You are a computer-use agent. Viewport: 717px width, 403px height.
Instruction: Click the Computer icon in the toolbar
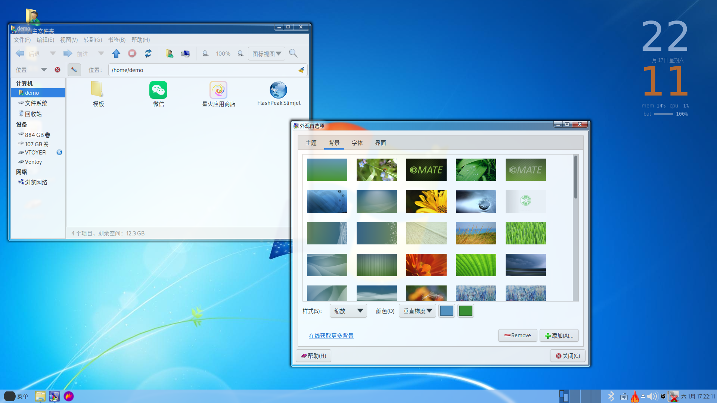coord(185,54)
